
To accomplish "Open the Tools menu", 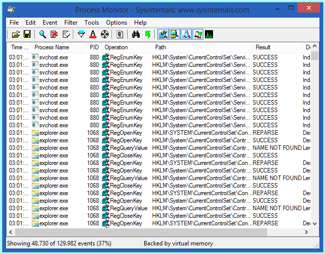I will pyautogui.click(x=91, y=23).
